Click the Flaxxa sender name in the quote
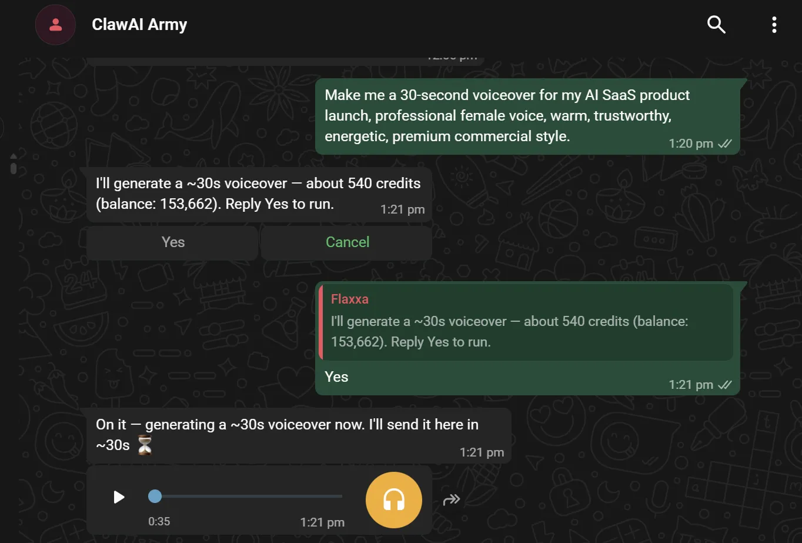Screen dimensions: 802x543 (350, 299)
